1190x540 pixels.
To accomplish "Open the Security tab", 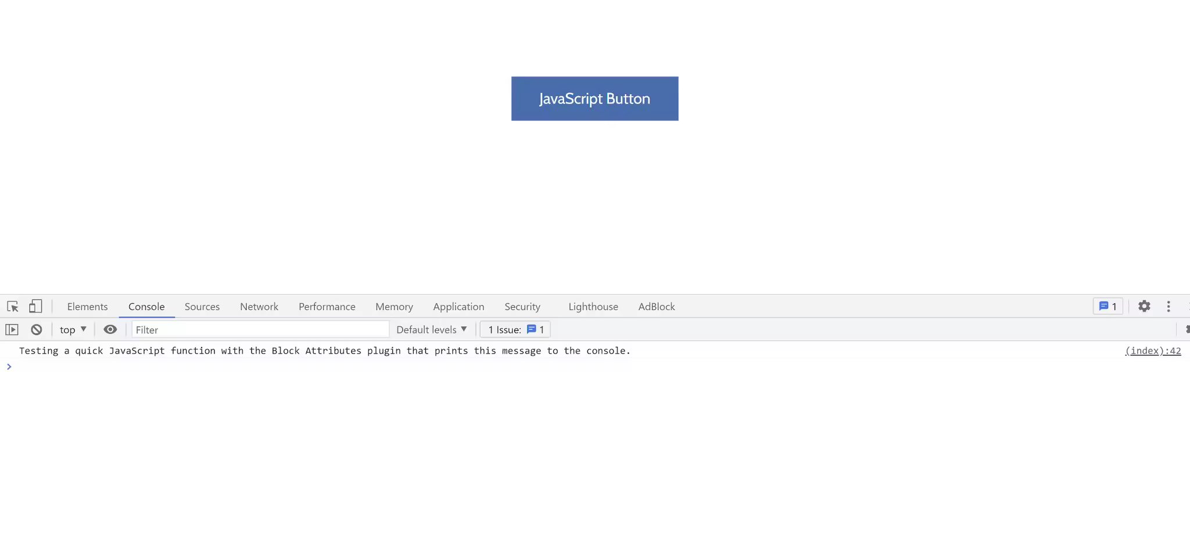I will [x=522, y=307].
